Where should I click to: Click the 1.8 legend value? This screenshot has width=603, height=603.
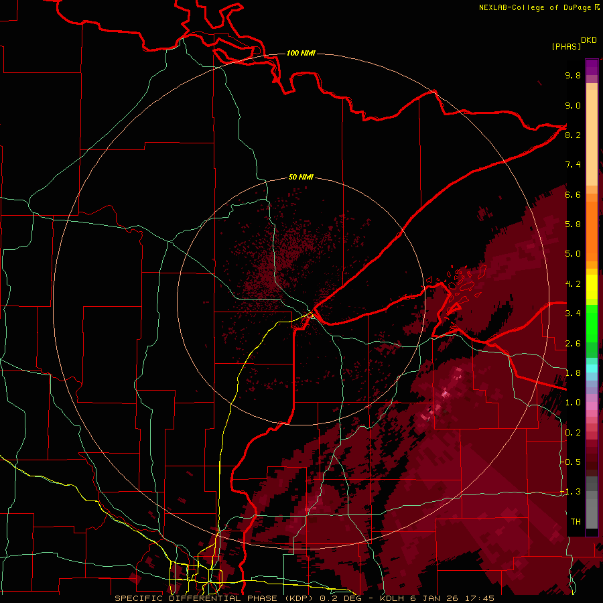tap(573, 373)
